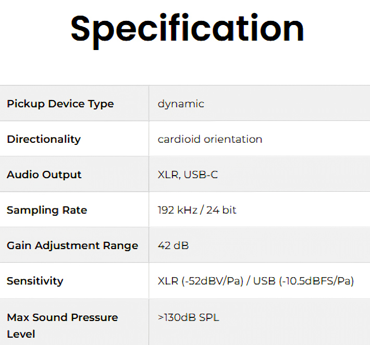Screen dimensions: 370x345
Task: Click the '42 dB' value
Action: [x=173, y=245]
